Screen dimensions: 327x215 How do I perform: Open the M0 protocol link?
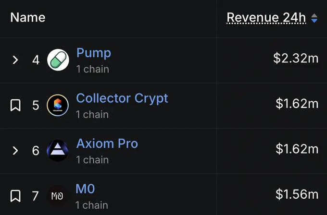(85, 189)
